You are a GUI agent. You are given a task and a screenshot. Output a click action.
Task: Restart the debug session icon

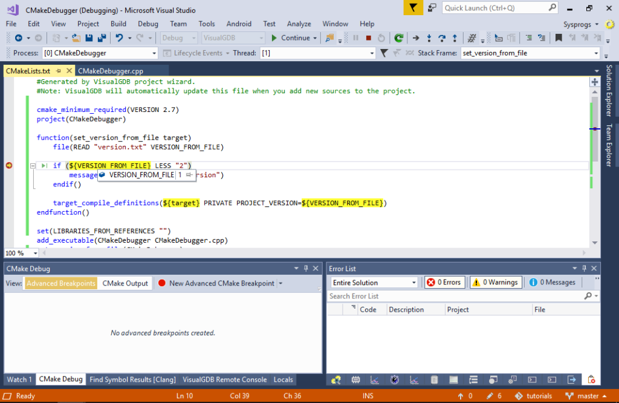pyautogui.click(x=381, y=38)
